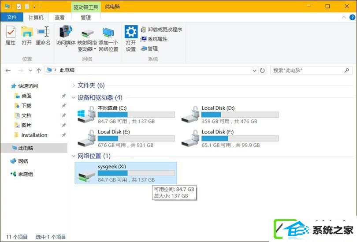The width and height of the screenshot is (357, 242).
Task: Click the 属性 (Properties) ribbon icon
Action: (x=11, y=32)
